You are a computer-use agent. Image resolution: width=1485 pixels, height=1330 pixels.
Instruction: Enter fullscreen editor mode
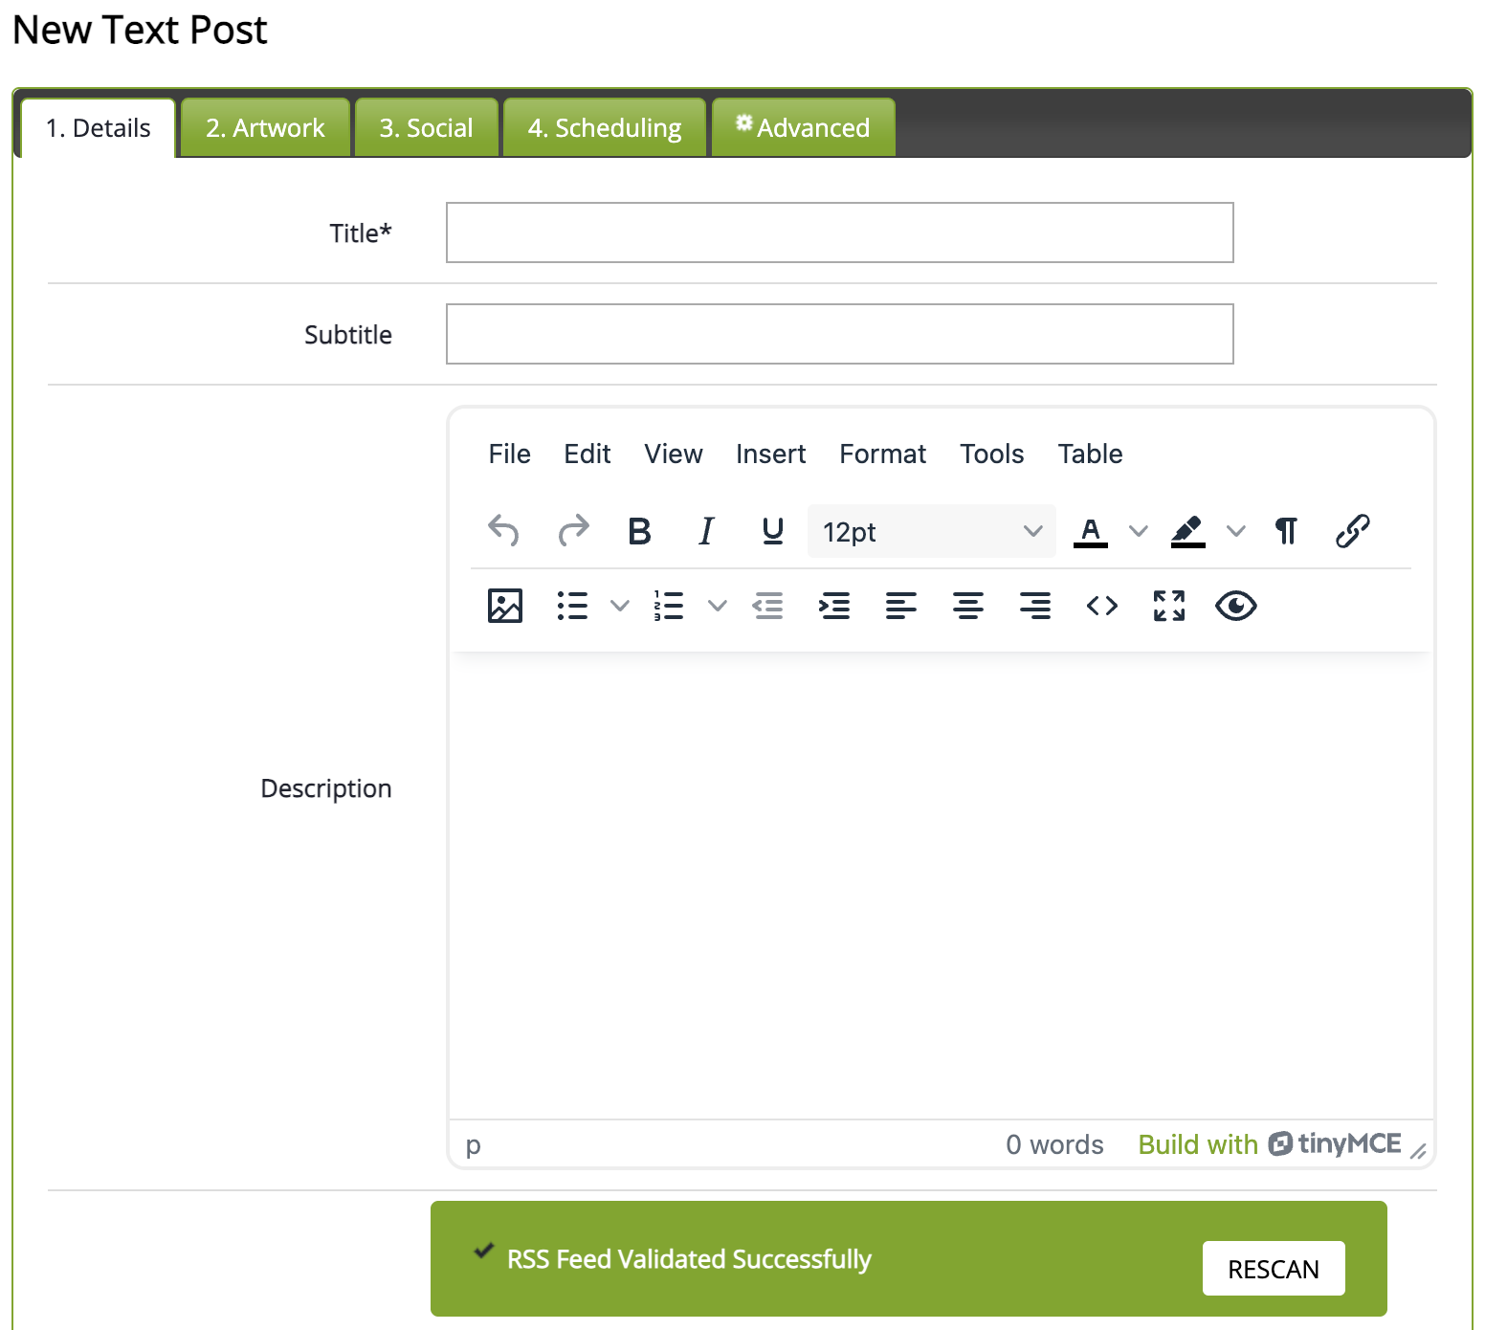(x=1168, y=606)
